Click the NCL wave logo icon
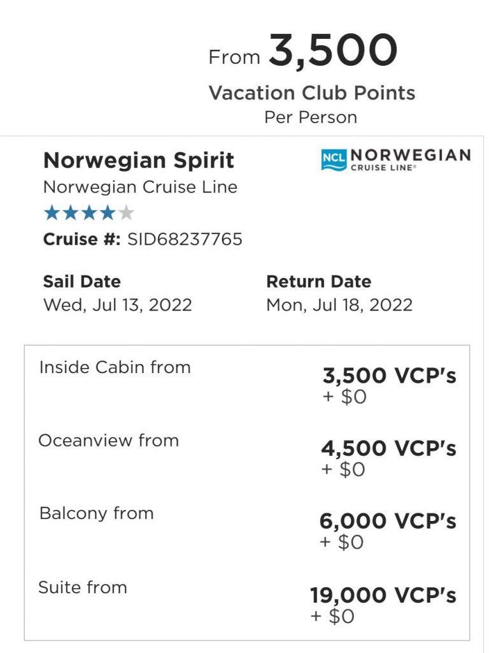This screenshot has width=494, height=653. (334, 160)
